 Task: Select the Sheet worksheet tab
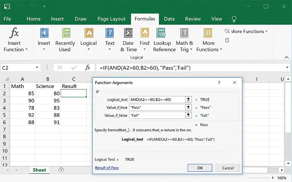[x=39, y=170]
